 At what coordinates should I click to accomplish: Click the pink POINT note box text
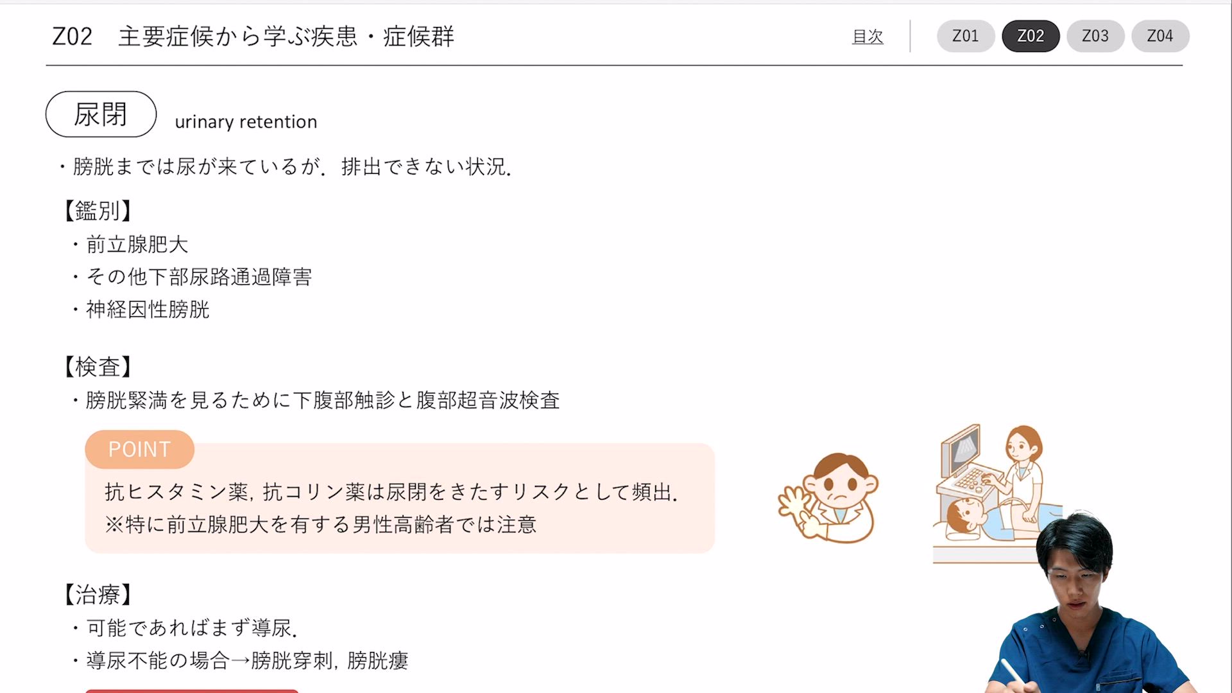[x=391, y=508]
